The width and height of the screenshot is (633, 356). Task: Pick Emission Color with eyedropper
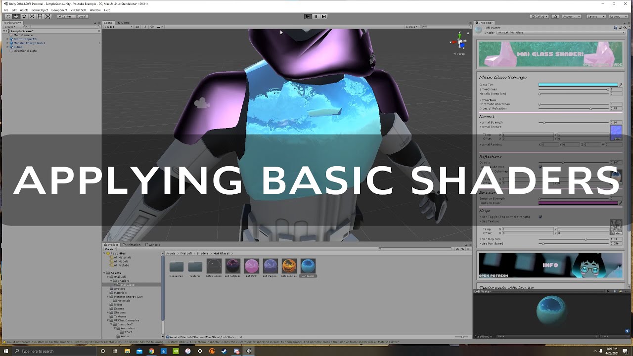620,203
